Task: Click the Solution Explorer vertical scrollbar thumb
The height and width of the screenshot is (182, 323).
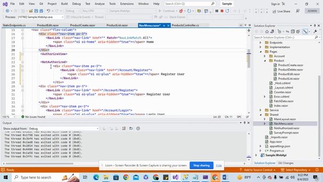Action: (319, 116)
